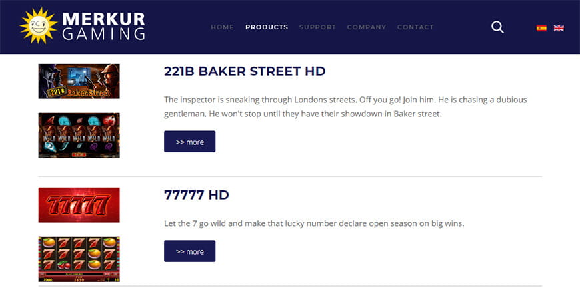Click the red 77777 logo thumbnail

(79, 205)
